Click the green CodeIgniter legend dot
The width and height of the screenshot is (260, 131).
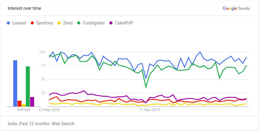(79, 23)
